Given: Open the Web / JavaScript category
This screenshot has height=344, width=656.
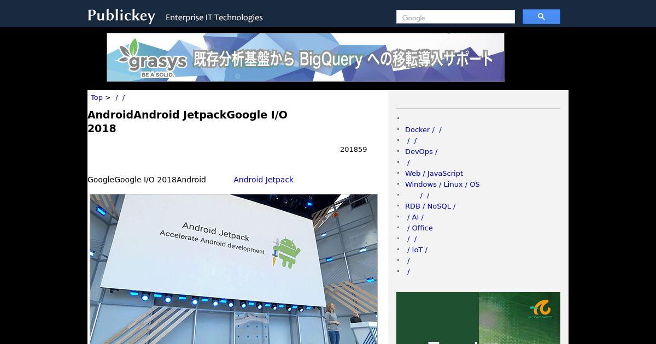Looking at the screenshot, I should pos(434,174).
